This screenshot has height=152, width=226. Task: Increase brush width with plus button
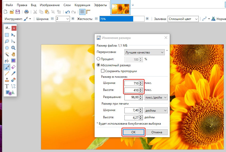73,19
